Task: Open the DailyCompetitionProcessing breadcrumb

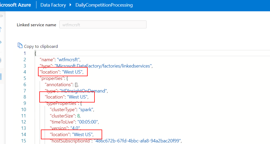Action: [104, 5]
